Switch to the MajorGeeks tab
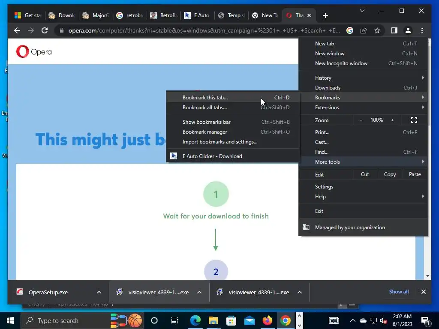The height and width of the screenshot is (329, 439). tap(96, 15)
